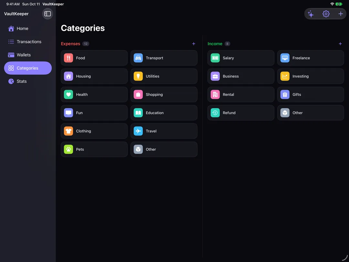The height and width of the screenshot is (262, 349).
Task: Click the Fun screen icon
Action: pos(68,113)
